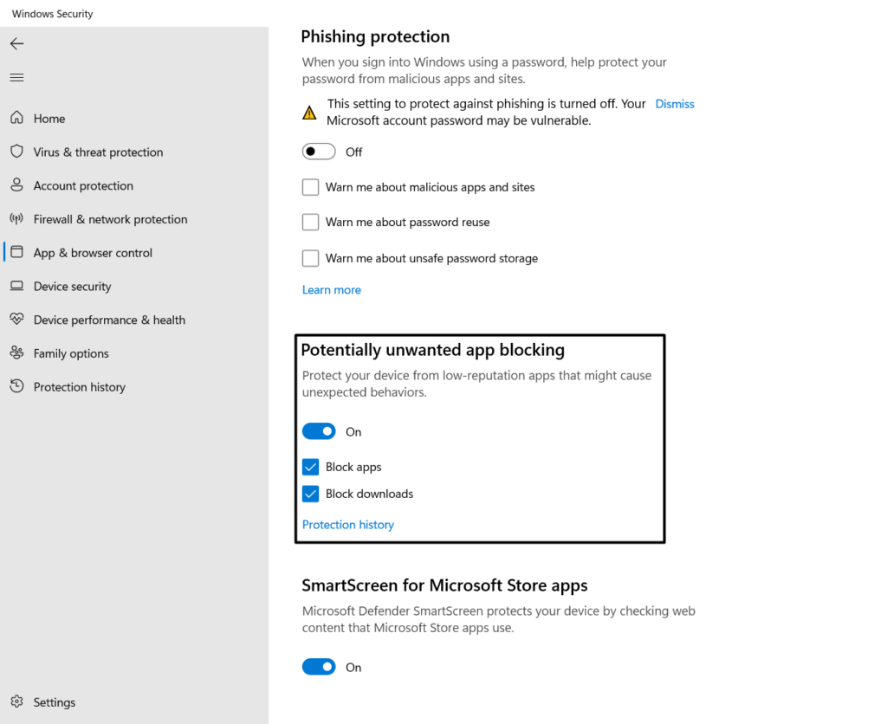The image size is (887, 724).
Task: Open the Learn more link
Action: (x=331, y=290)
